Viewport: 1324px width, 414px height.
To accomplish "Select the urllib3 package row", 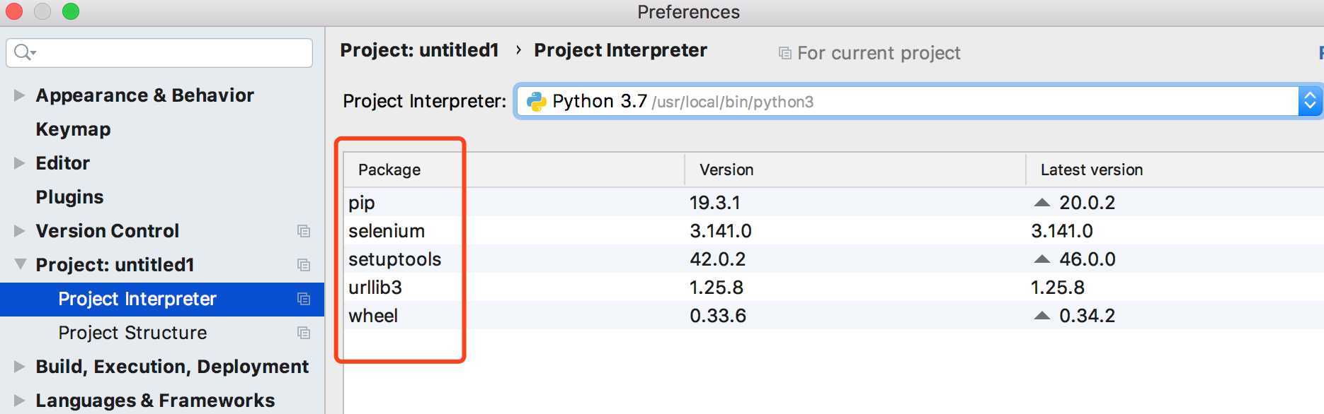I will click(x=834, y=287).
